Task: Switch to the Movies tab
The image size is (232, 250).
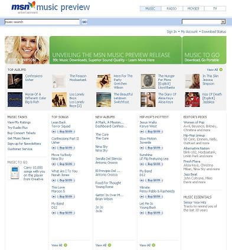Action: pos(193,8)
